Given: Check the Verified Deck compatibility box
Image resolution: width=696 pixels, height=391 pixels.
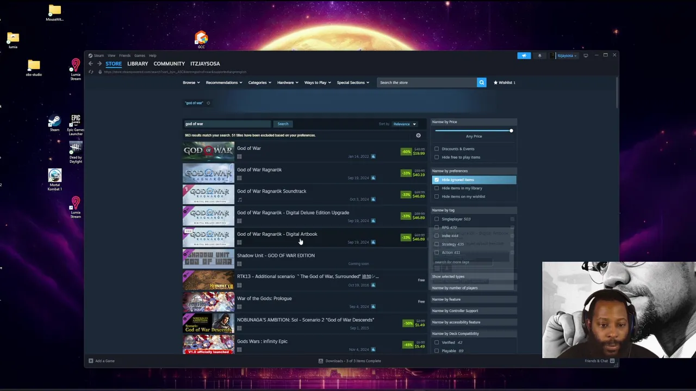Looking at the screenshot, I should (x=437, y=343).
